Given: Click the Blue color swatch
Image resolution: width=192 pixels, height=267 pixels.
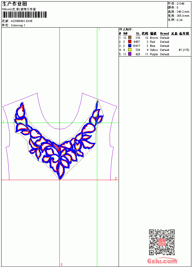Looking at the screenshot, I should point(130,46).
